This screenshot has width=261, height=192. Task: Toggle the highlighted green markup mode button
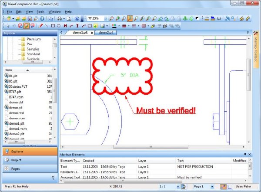click(x=26, y=26)
